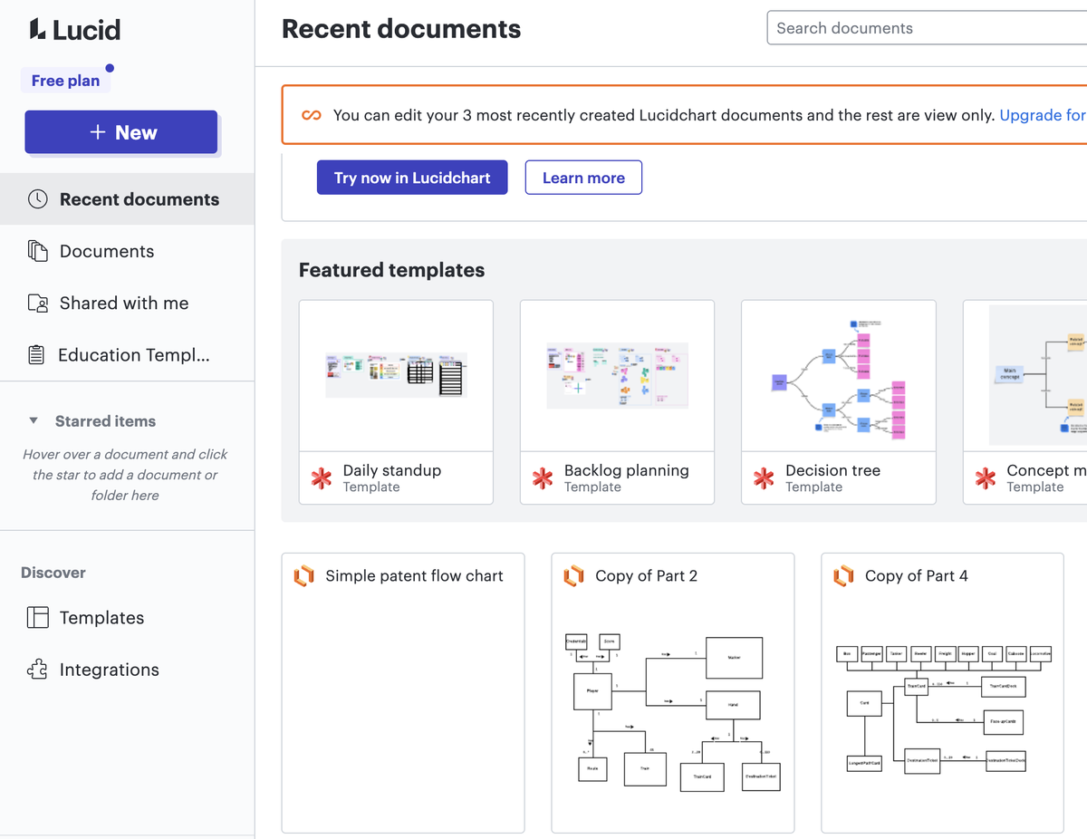Click the Recent documents clock icon

point(37,199)
